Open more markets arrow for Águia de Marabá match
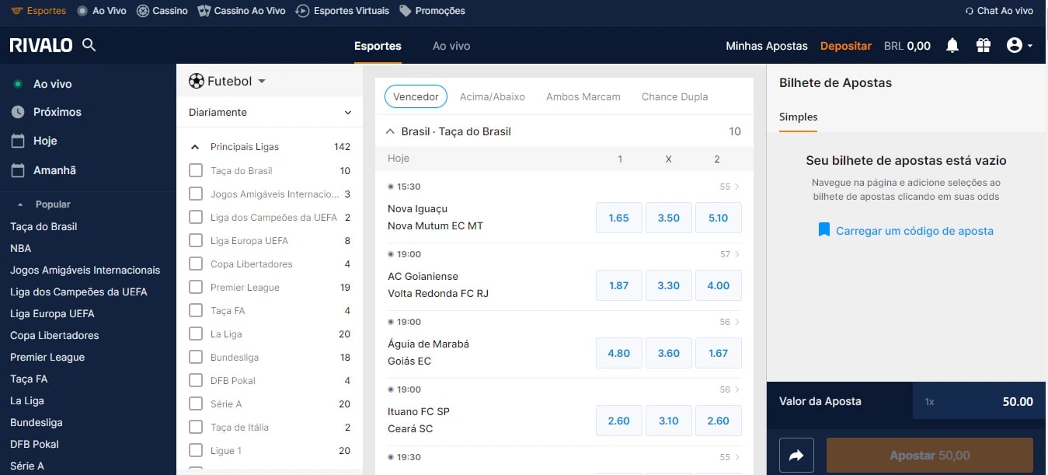The image size is (1048, 475). pyautogui.click(x=737, y=322)
